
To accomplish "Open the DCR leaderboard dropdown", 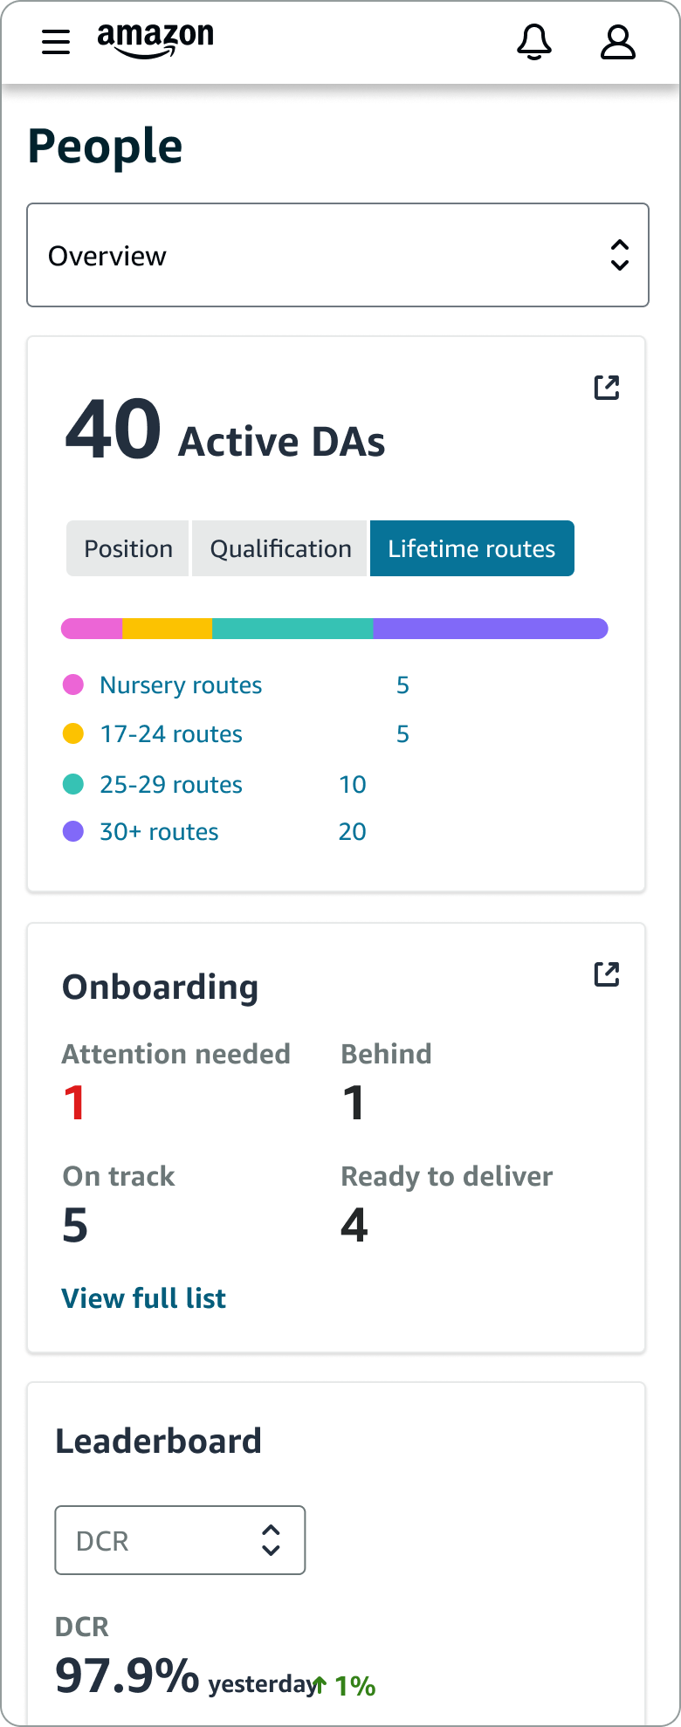I will coord(180,1540).
